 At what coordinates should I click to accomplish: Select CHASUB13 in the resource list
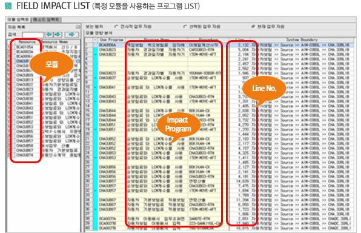click(x=25, y=80)
